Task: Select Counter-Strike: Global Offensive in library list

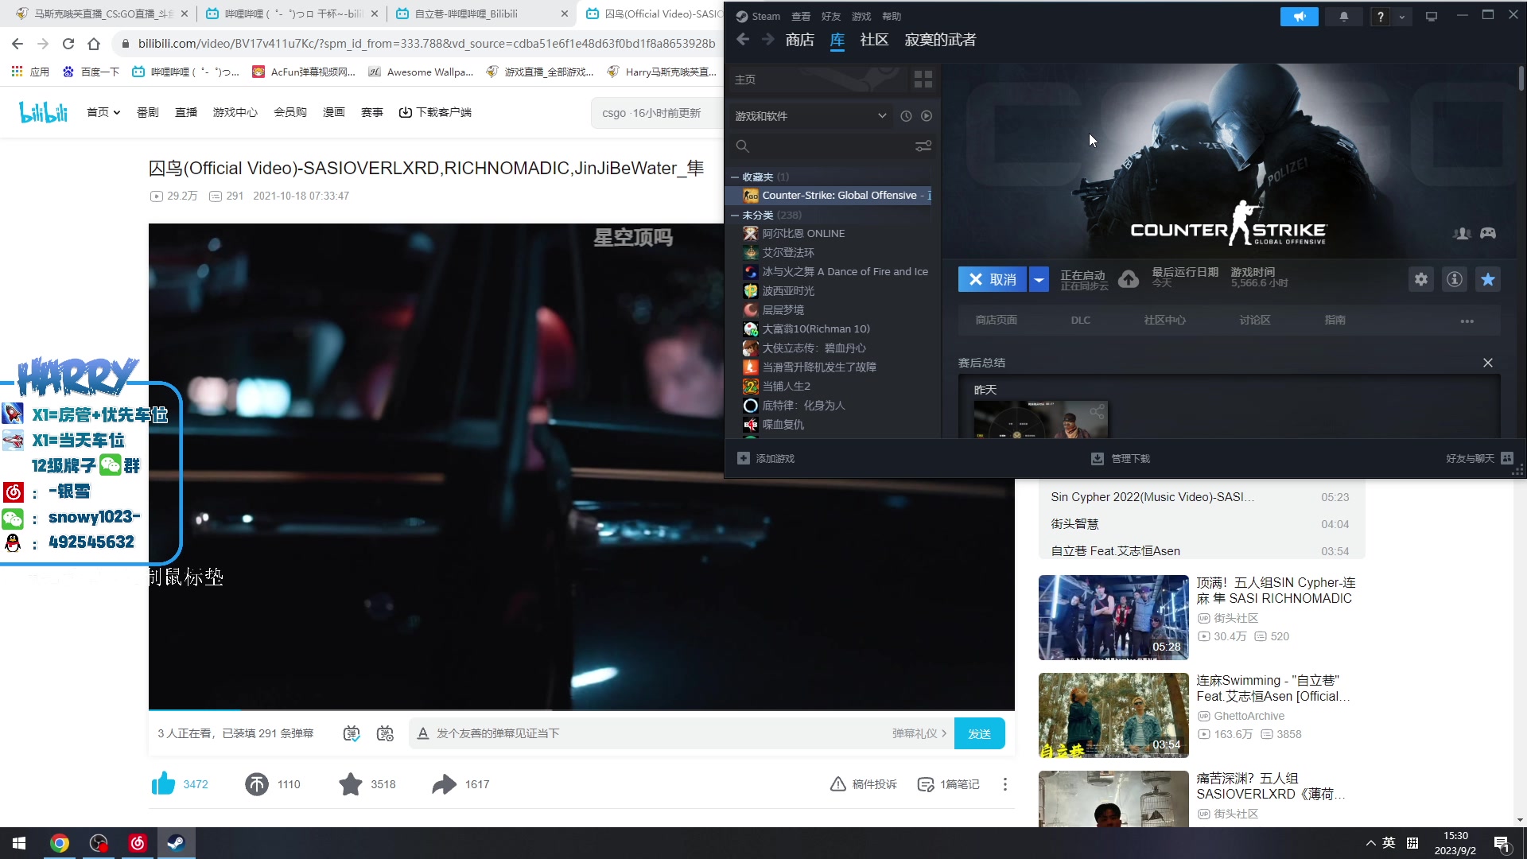Action: (830, 196)
